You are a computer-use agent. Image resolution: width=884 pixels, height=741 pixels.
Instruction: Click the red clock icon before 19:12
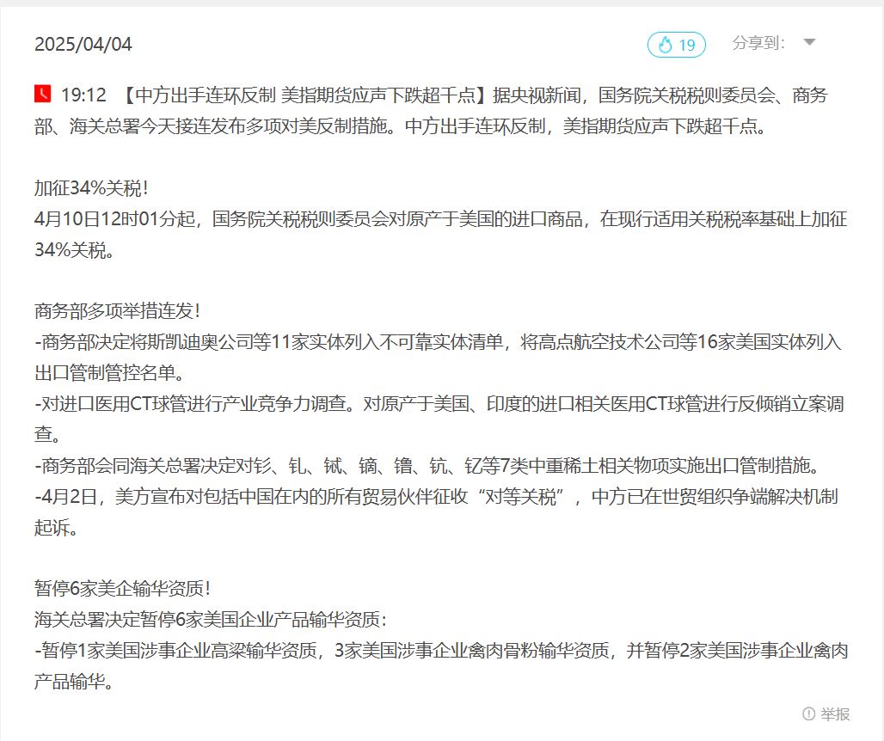click(42, 94)
